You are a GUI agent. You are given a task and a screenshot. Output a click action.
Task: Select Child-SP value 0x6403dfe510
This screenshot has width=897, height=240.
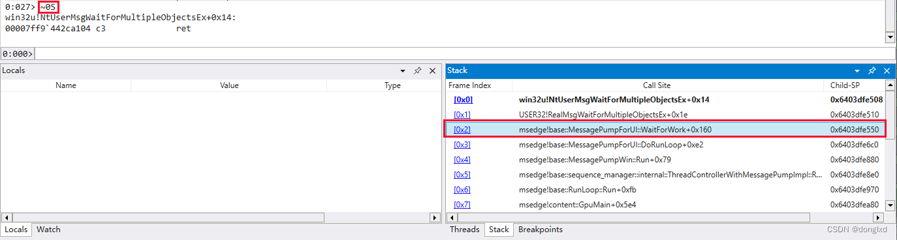pos(854,115)
